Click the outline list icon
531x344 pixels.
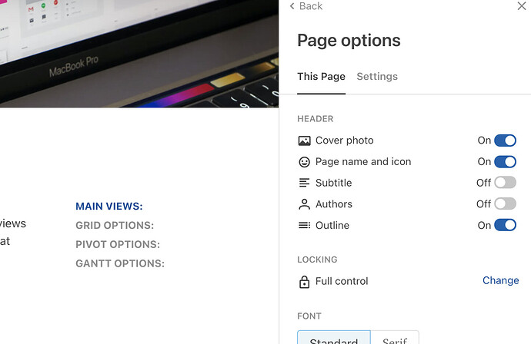pos(304,225)
